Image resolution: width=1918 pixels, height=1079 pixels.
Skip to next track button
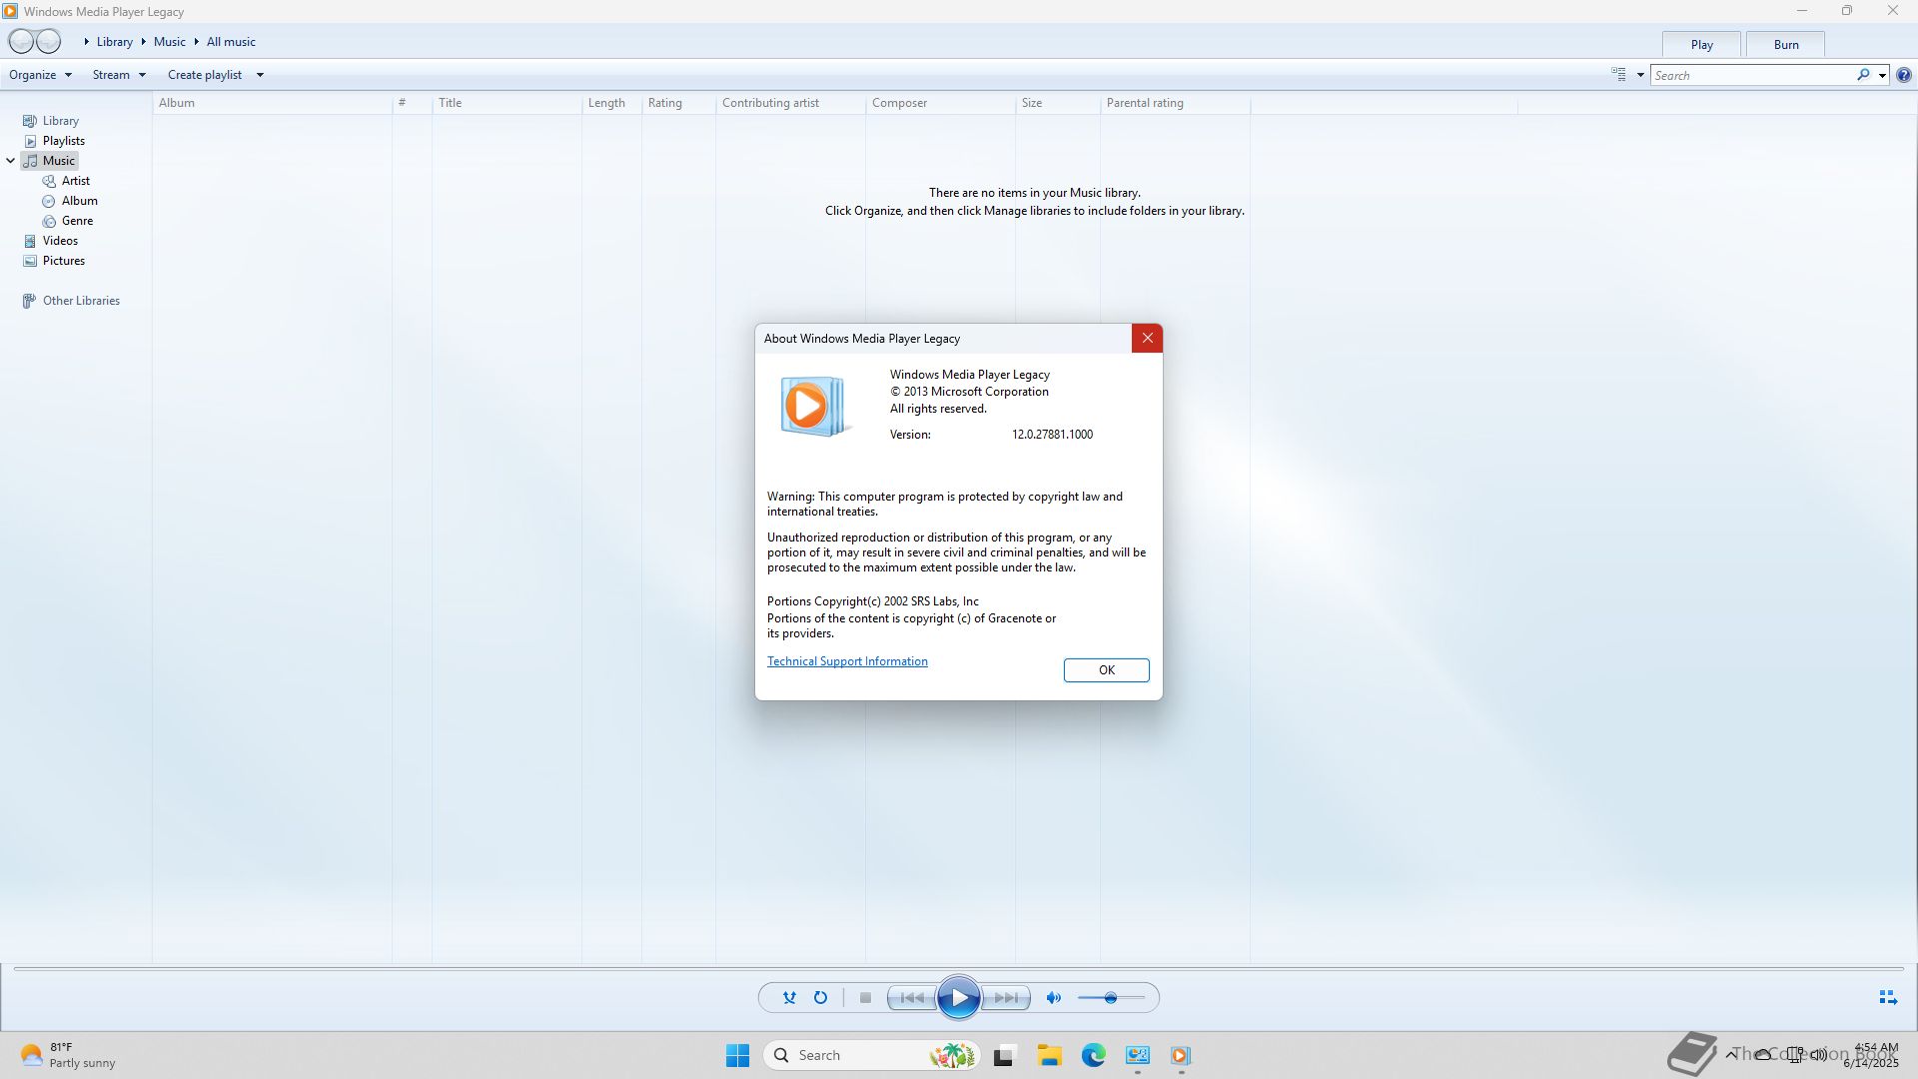pos(1006,997)
